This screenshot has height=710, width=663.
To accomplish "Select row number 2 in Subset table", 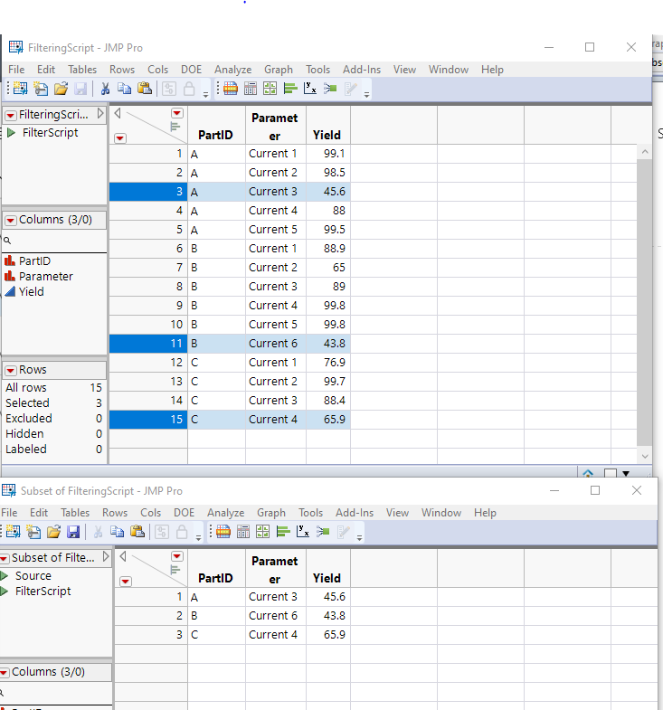I will (x=151, y=616).
